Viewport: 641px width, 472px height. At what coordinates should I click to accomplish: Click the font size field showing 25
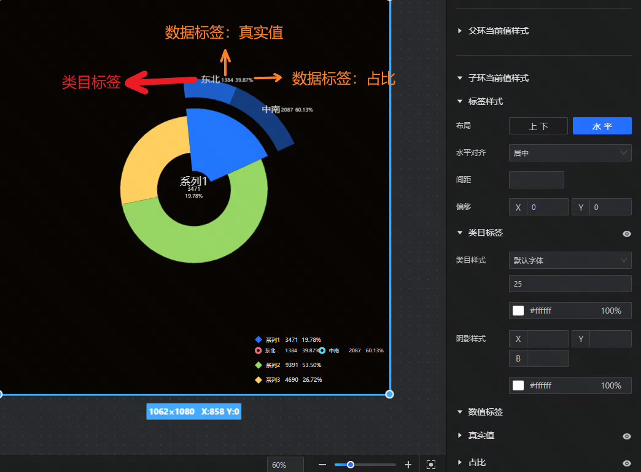coord(570,284)
